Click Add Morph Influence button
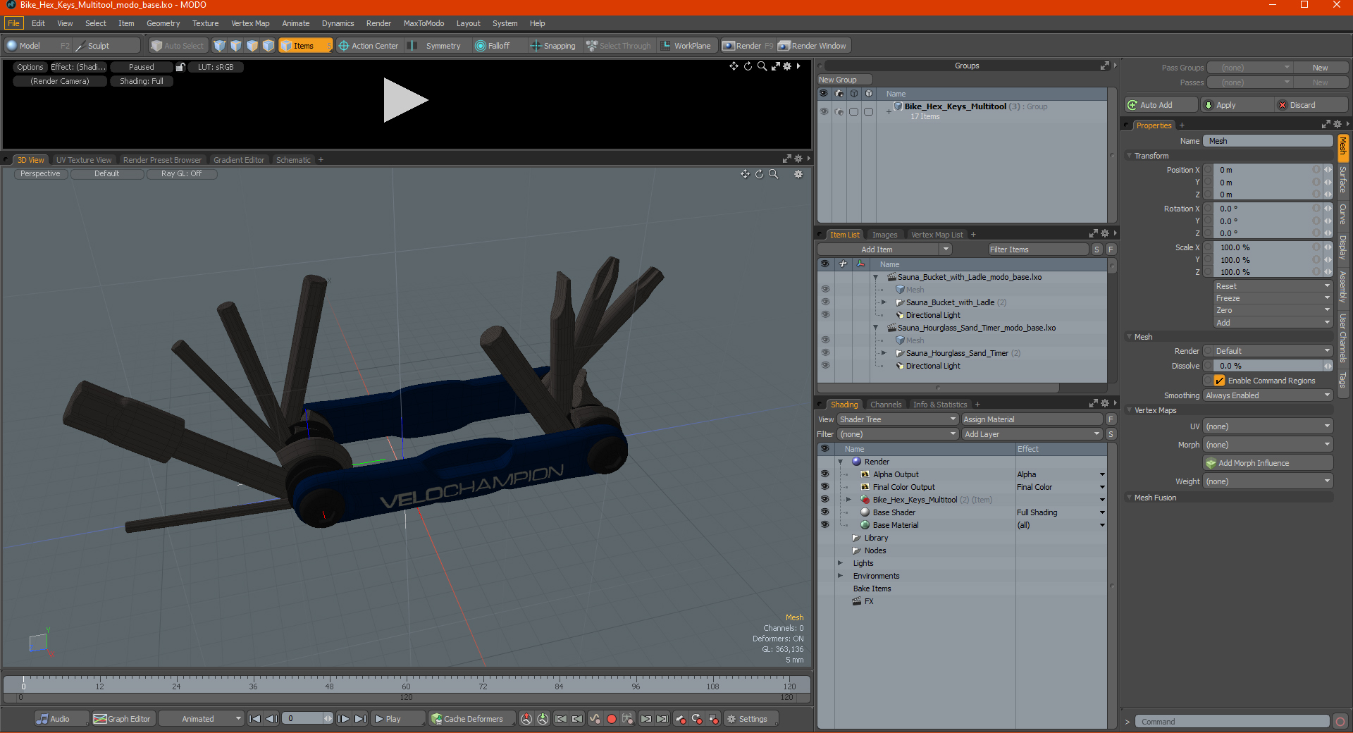This screenshot has height=733, width=1353. [1268, 463]
